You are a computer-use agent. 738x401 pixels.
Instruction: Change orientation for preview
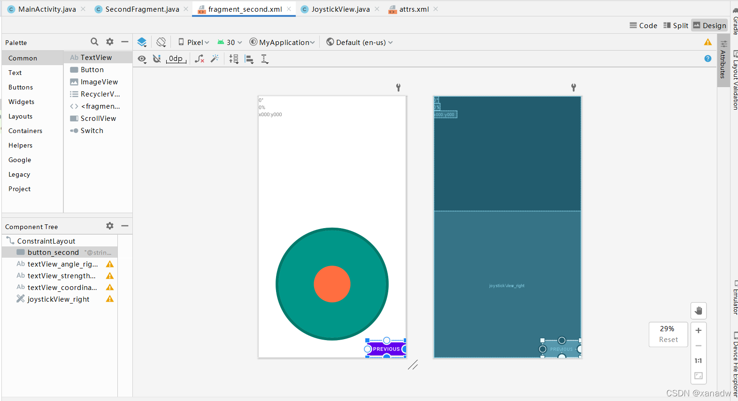(x=161, y=42)
